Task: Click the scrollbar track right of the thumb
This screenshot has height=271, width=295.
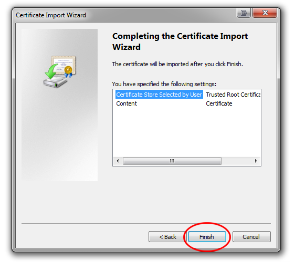Action: click(237, 161)
